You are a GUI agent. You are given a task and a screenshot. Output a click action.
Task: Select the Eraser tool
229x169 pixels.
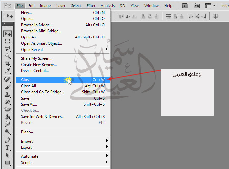pyautogui.click(x=7, y=109)
